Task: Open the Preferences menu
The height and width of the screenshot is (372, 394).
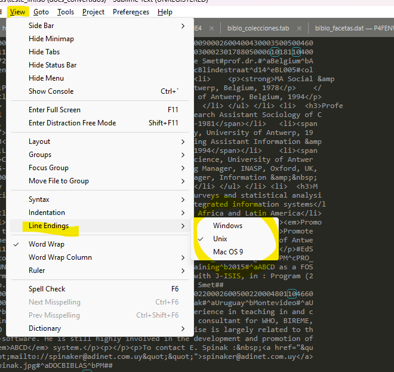Action: tap(131, 12)
